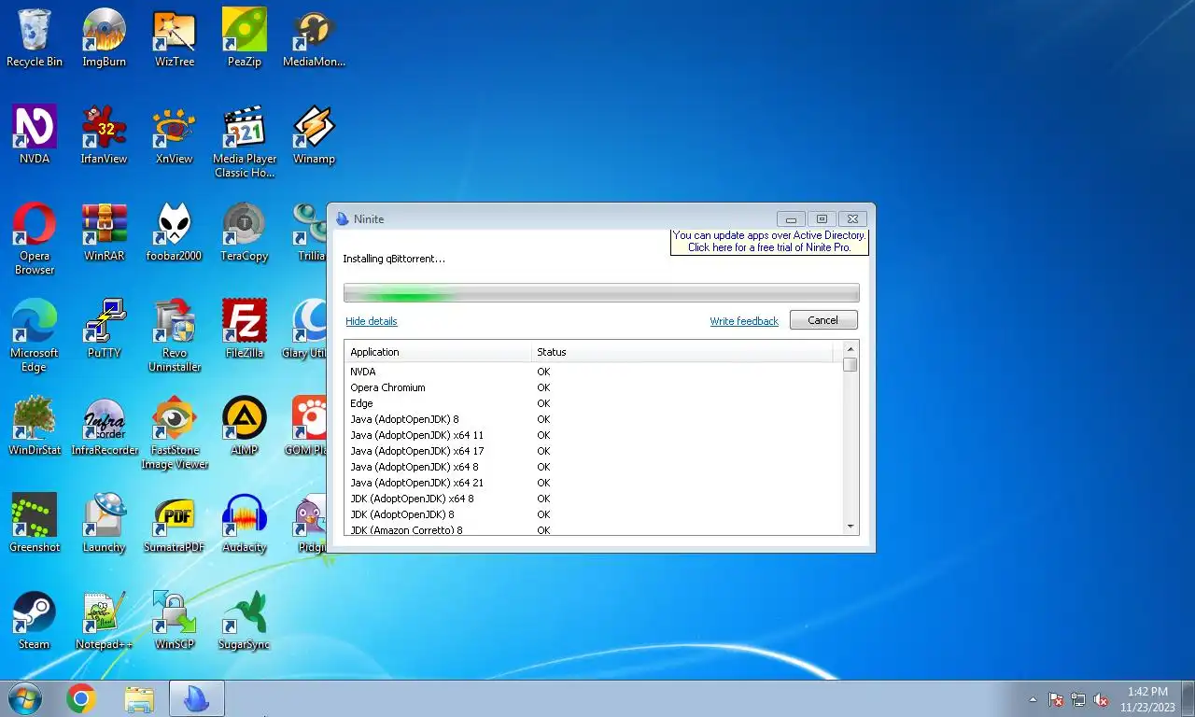Screen dimensions: 1195x717
Task: Select the Steam desktop shortcut
Action: point(35,620)
